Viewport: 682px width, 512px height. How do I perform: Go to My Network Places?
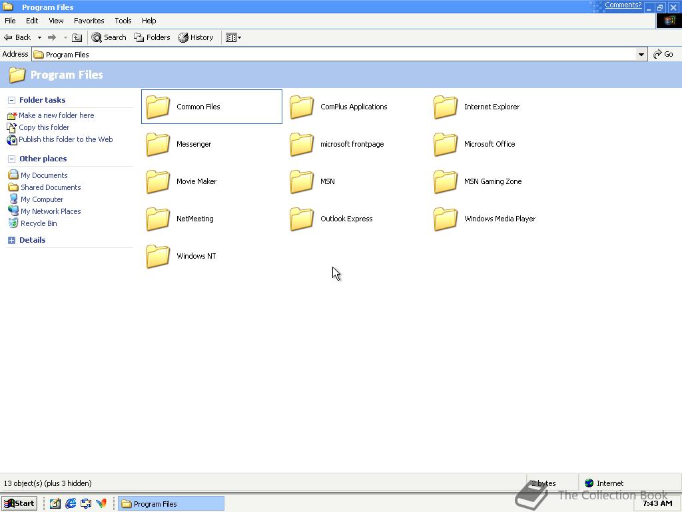[x=51, y=211]
